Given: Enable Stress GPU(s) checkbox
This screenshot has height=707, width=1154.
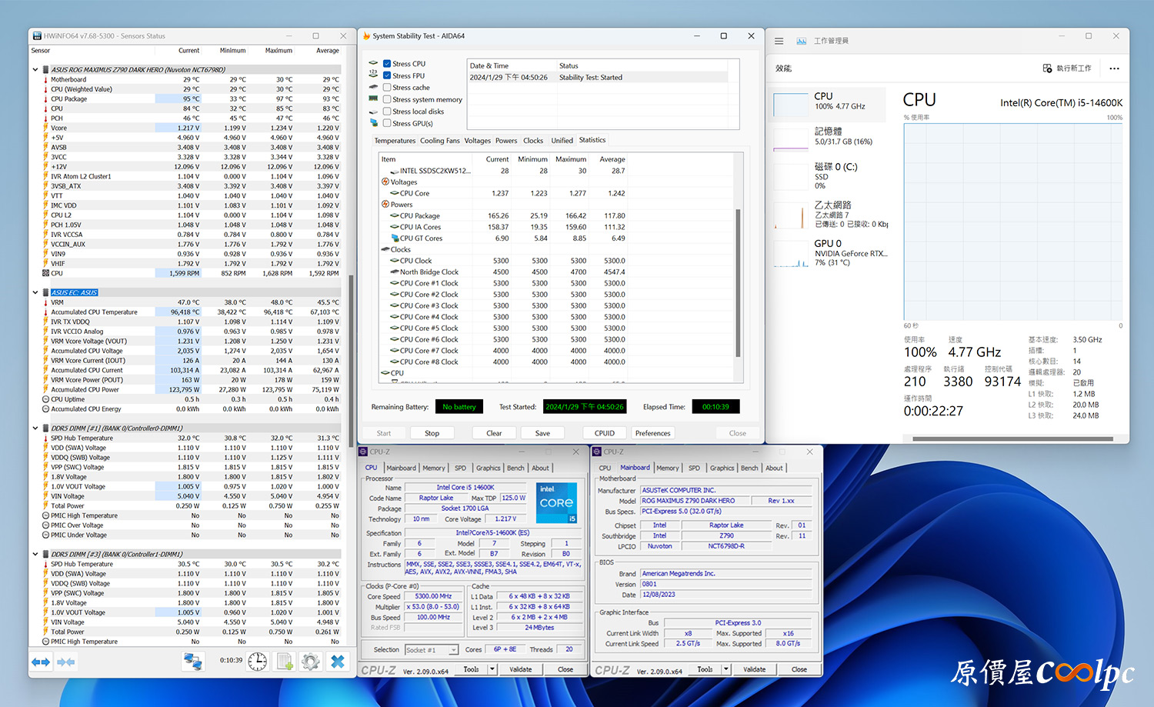Looking at the screenshot, I should 387,123.
